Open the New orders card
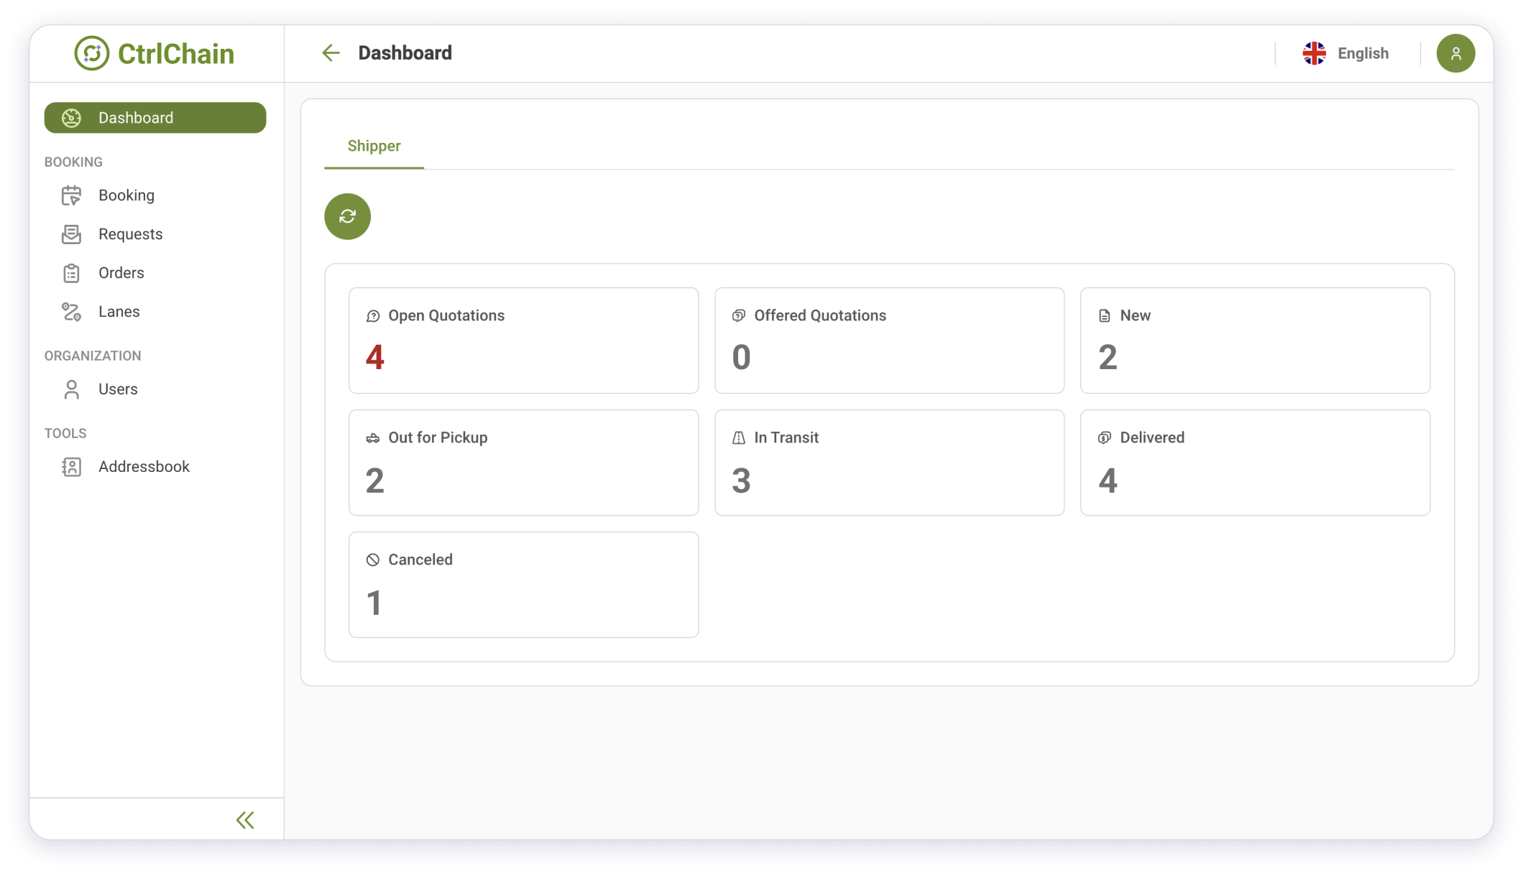1523x874 pixels. (1255, 340)
